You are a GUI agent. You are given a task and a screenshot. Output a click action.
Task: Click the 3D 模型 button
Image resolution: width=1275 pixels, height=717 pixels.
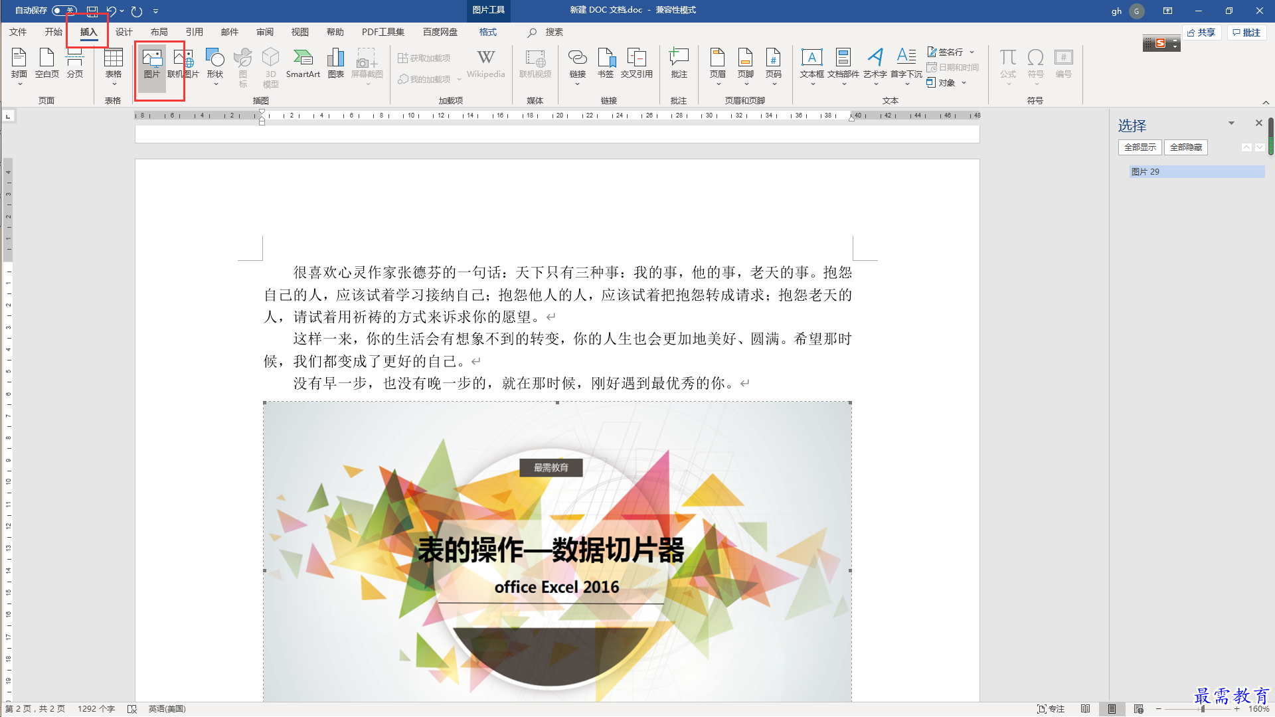[271, 67]
